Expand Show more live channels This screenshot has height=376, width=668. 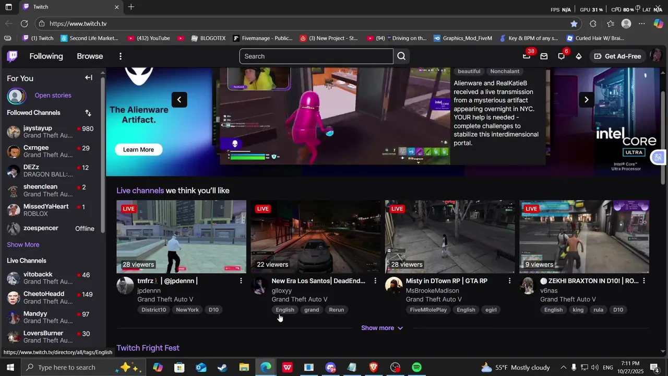[x=382, y=328]
